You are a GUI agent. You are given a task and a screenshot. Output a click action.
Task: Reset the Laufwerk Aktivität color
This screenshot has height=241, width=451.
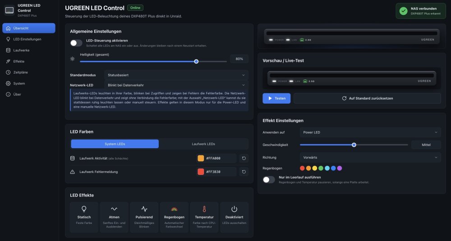click(x=244, y=158)
